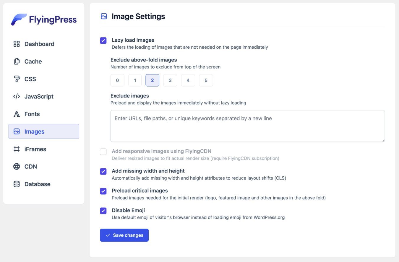Click the Database cylinder icon
This screenshot has width=399, height=262.
pos(17,184)
